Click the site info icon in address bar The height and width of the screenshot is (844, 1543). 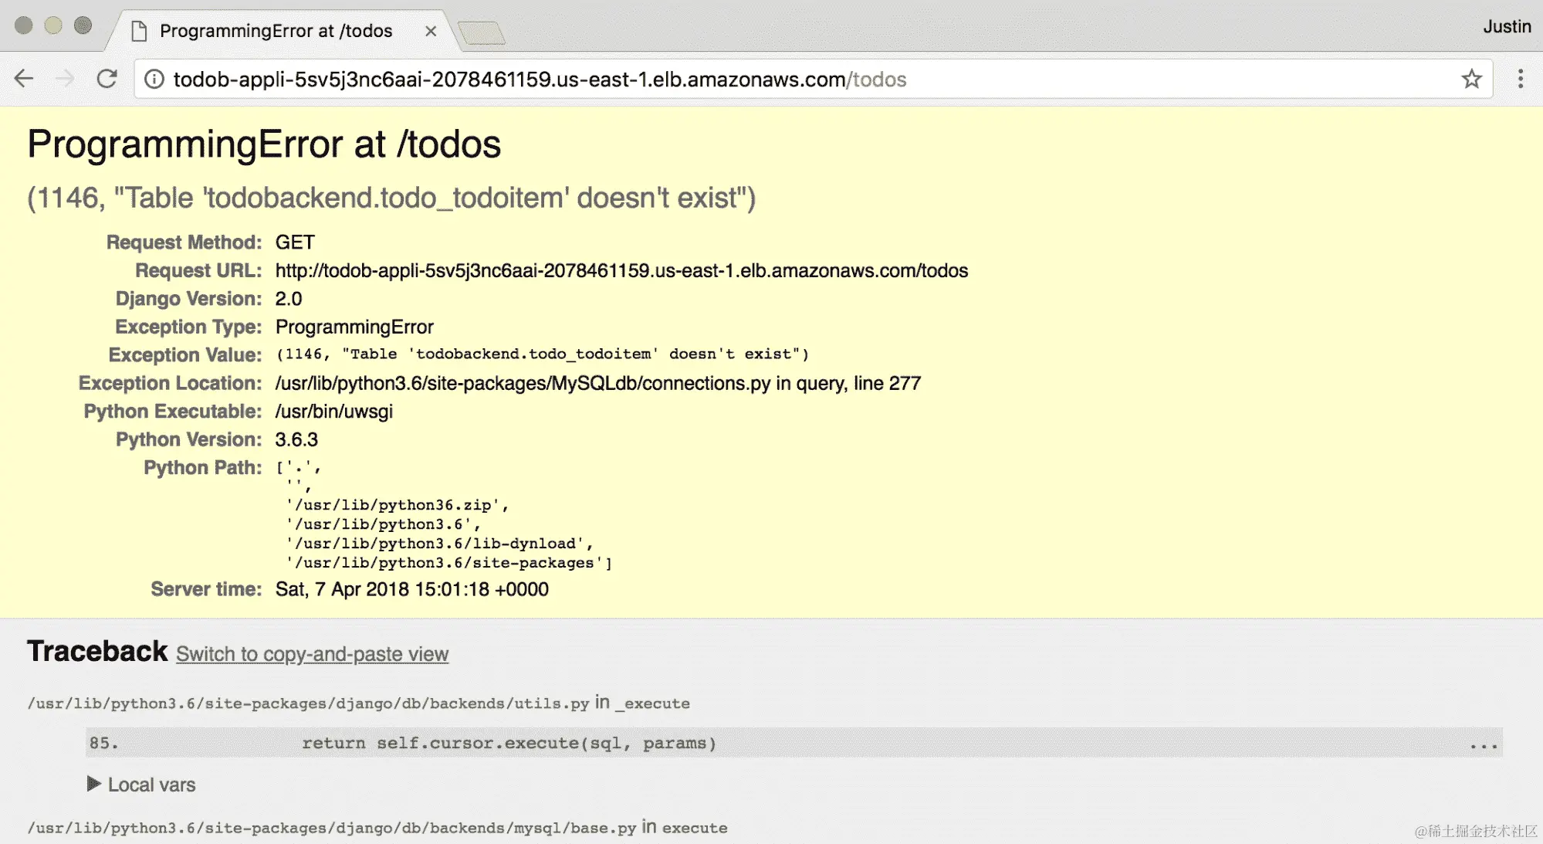[154, 80]
